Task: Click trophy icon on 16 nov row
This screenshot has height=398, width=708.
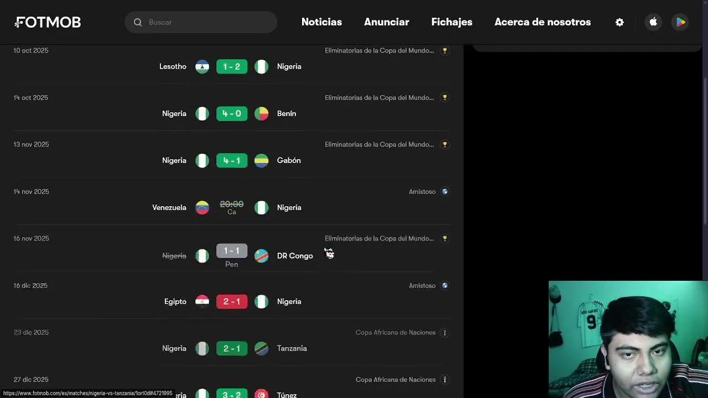Action: click(445, 238)
